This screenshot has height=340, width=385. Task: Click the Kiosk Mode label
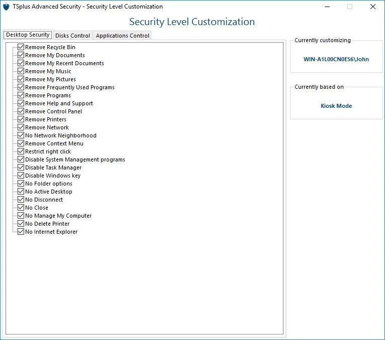click(336, 106)
